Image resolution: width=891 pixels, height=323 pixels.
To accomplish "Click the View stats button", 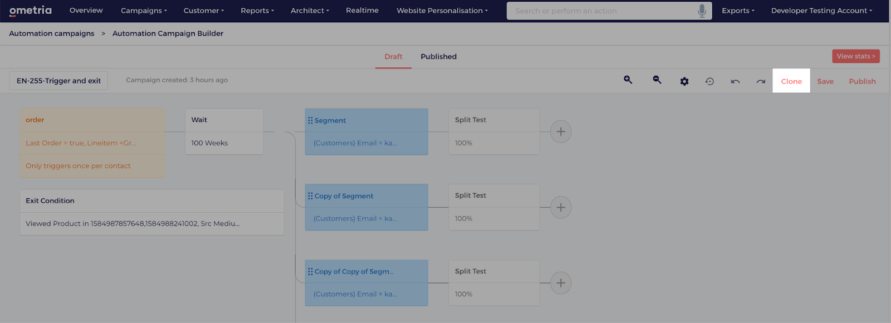I will point(856,56).
